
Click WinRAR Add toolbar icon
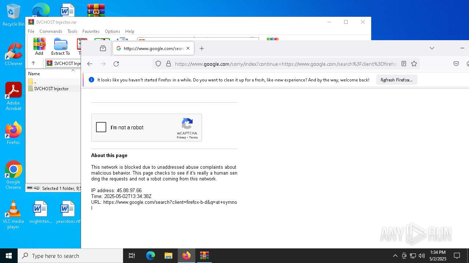[x=39, y=46]
